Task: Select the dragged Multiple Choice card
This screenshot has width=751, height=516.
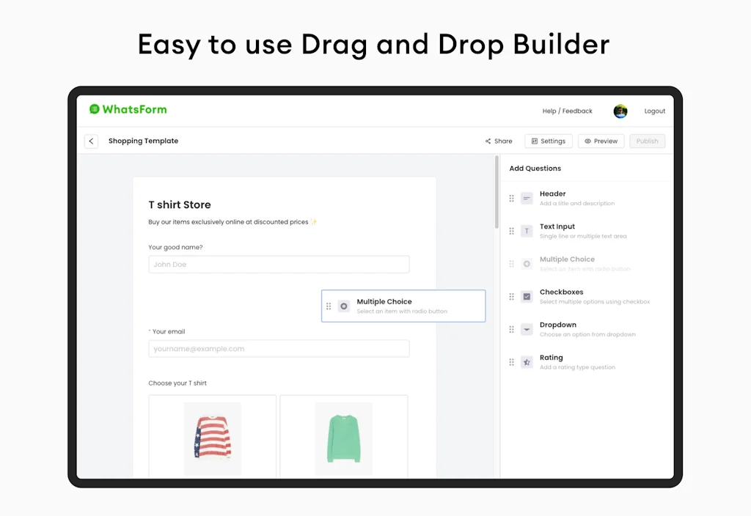Action: click(403, 306)
